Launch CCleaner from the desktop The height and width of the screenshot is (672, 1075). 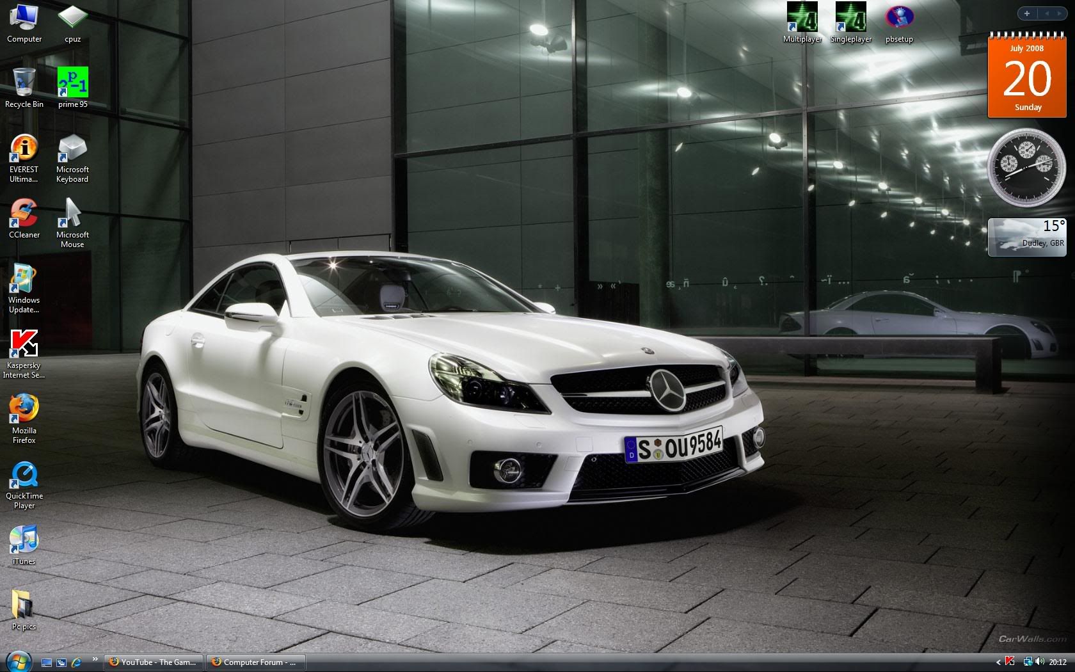pyautogui.click(x=24, y=219)
